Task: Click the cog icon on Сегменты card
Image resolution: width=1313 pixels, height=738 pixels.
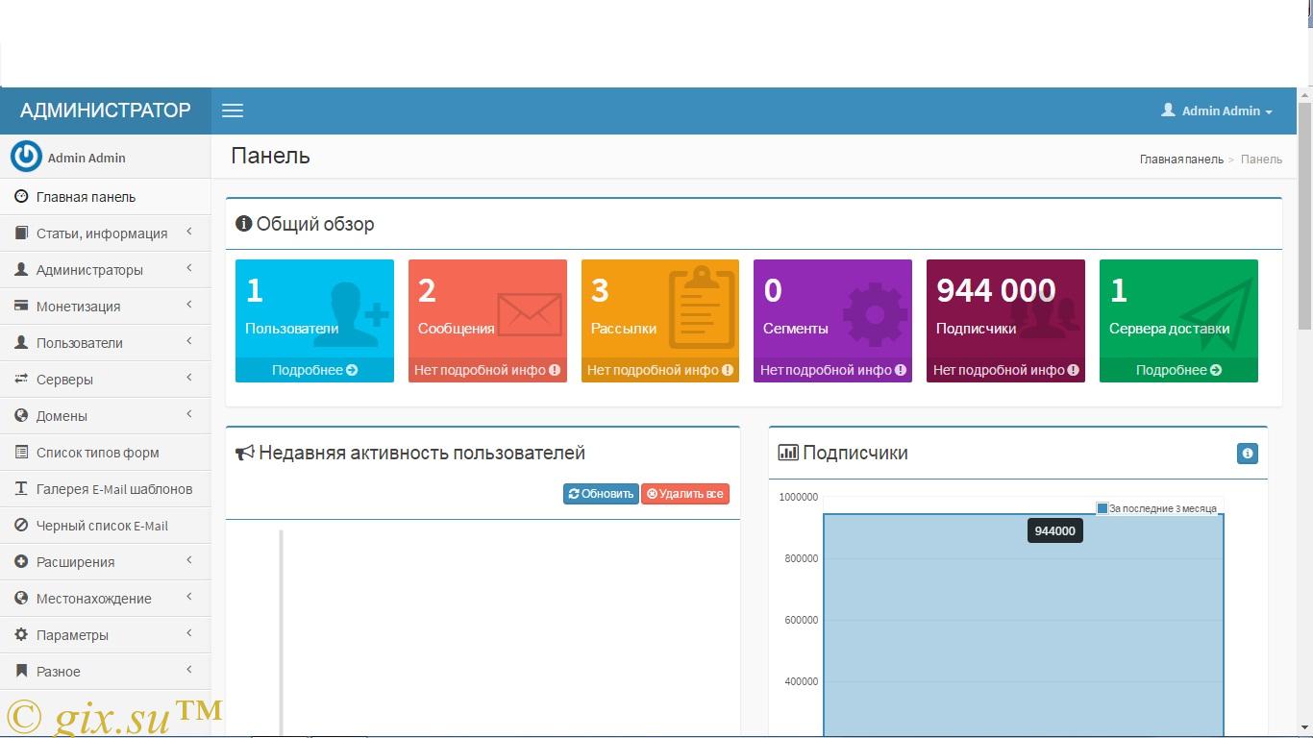Action: [875, 314]
